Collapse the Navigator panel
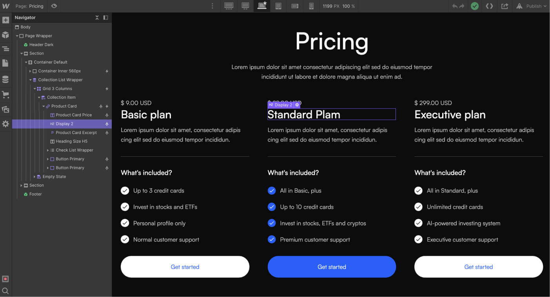The height and width of the screenshot is (297, 550). pyautogui.click(x=105, y=17)
